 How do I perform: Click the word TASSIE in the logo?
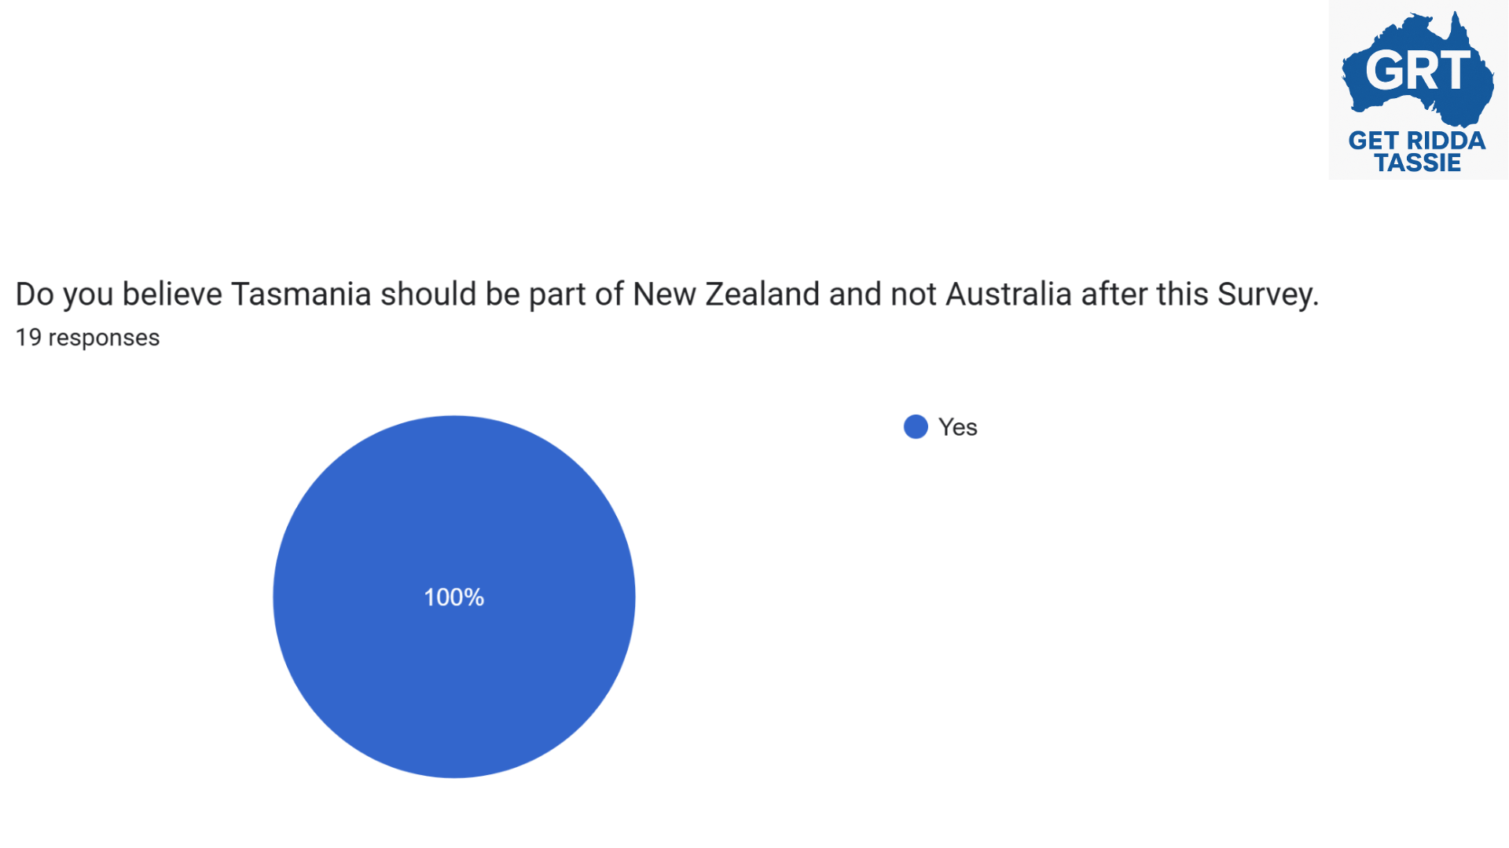click(1418, 163)
